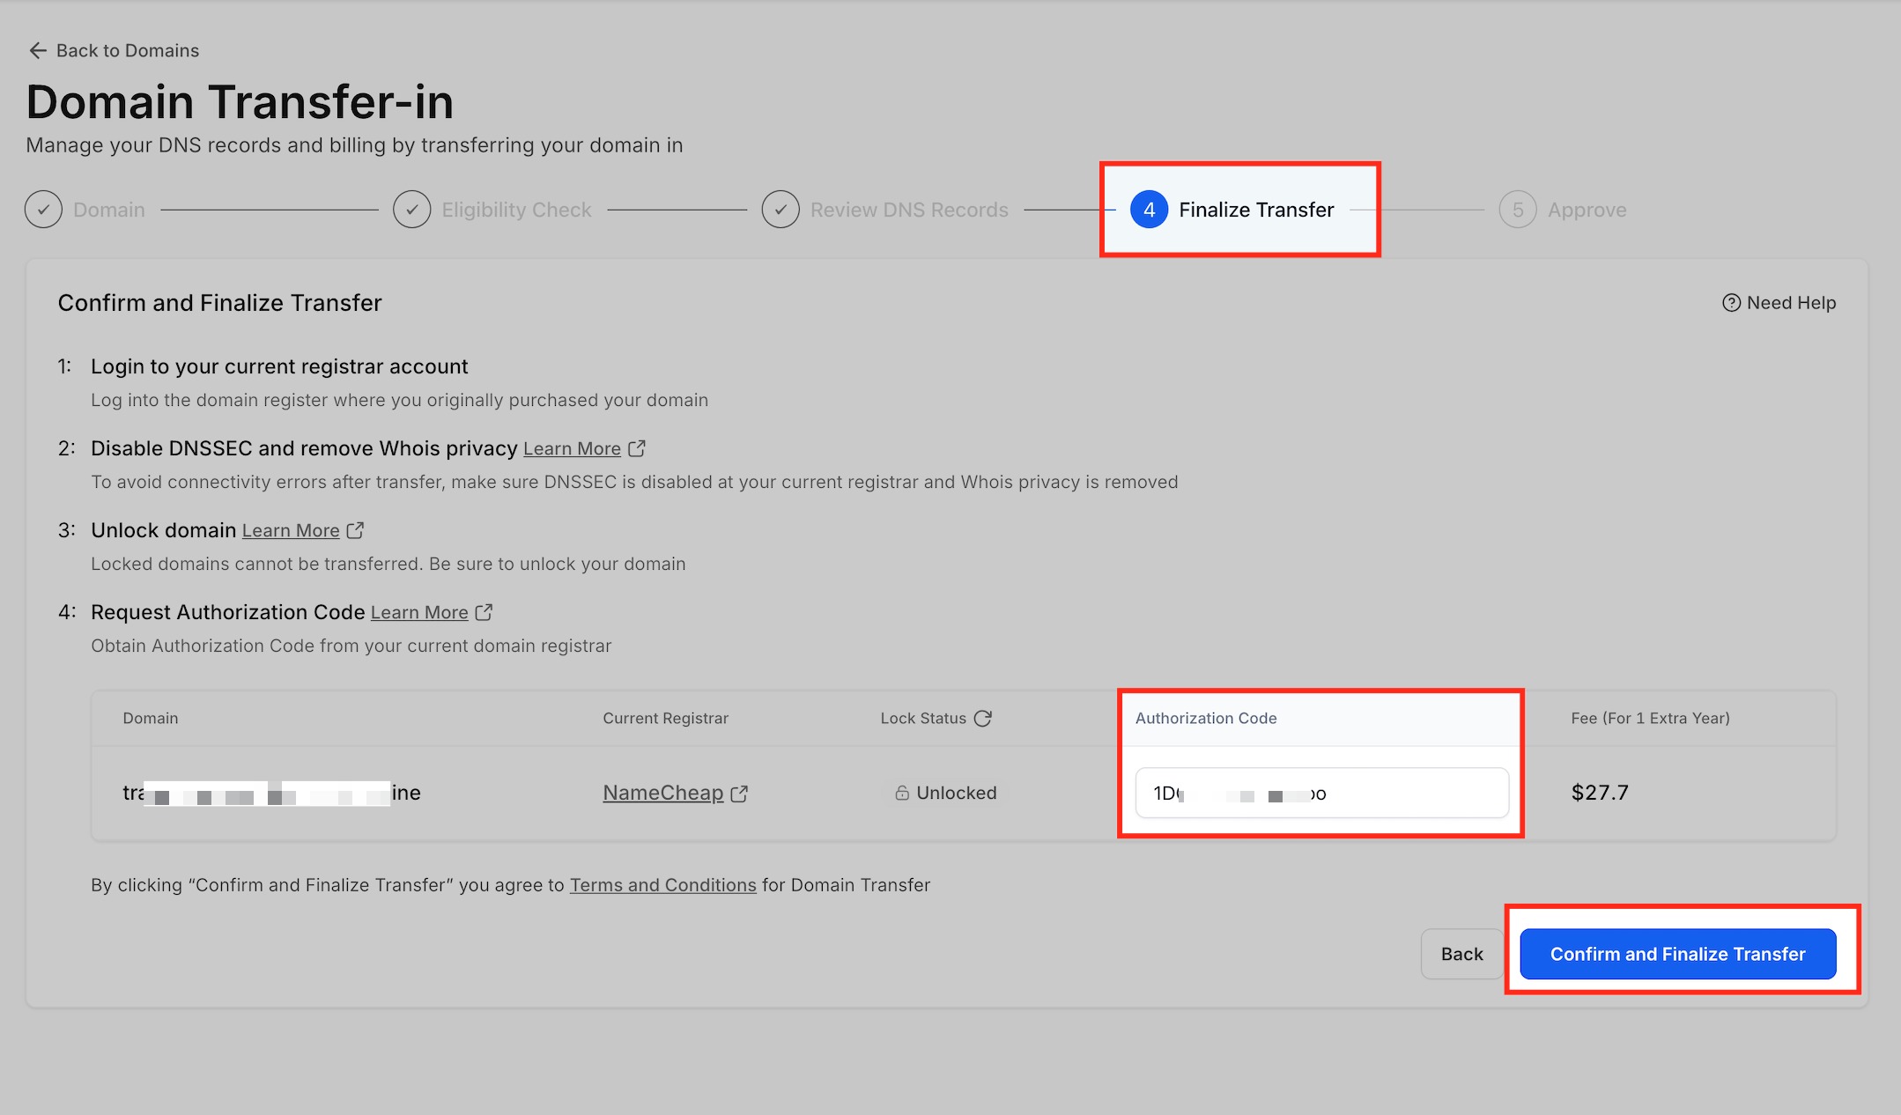Viewport: 1901px width, 1115px height.
Task: Click the back arrow icon near Domains
Action: tap(37, 50)
